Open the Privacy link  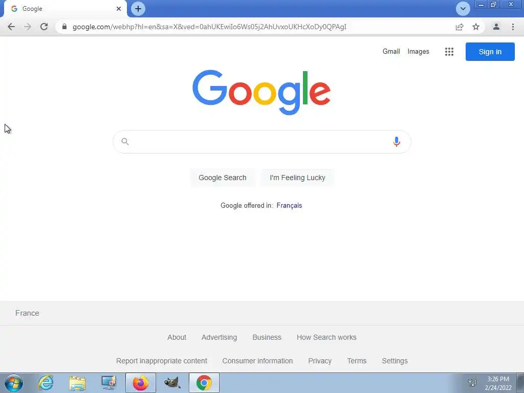tap(320, 361)
